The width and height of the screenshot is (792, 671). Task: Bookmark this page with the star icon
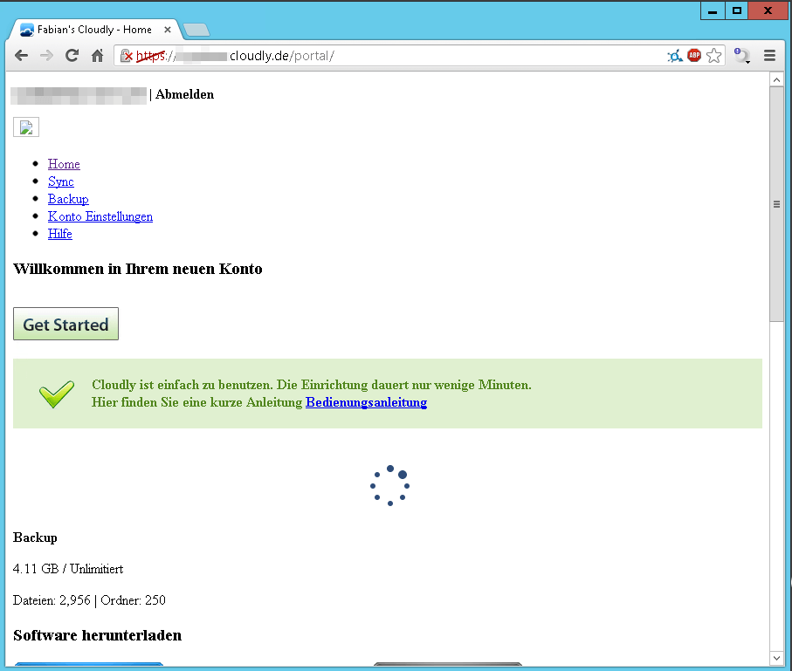click(713, 56)
